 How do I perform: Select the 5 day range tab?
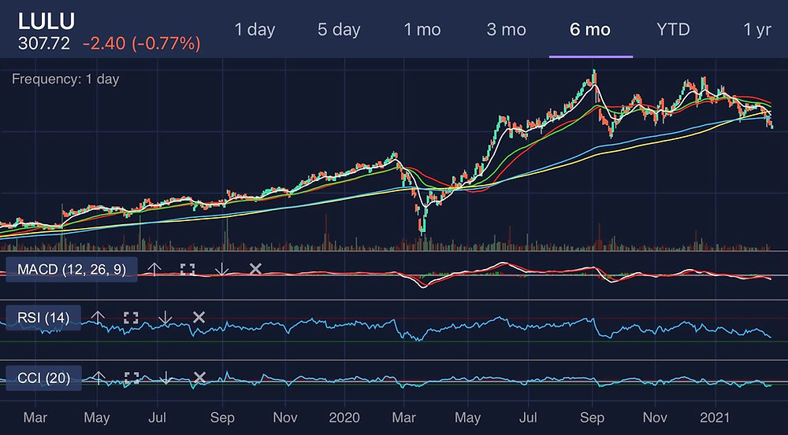point(339,30)
